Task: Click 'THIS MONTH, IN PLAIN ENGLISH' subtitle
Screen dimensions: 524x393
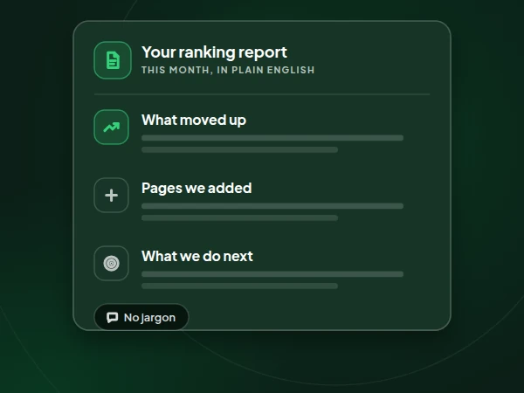Action: coord(228,70)
